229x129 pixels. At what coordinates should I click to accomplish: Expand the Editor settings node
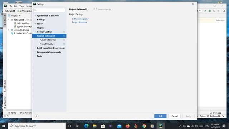coord(35,24)
